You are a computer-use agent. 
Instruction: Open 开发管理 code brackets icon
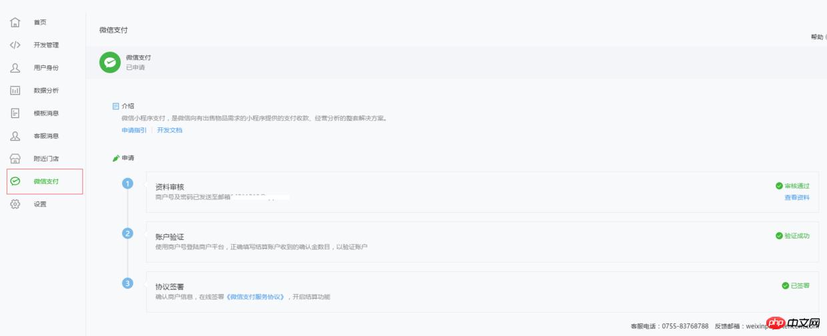coord(15,45)
